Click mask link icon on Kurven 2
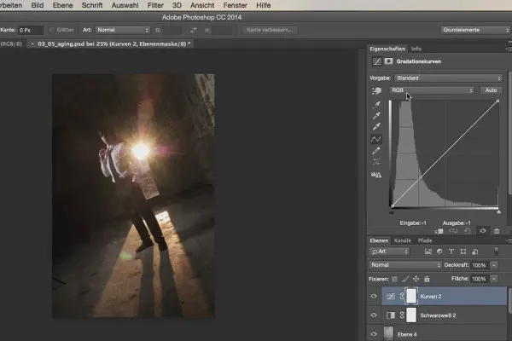 tap(402, 297)
